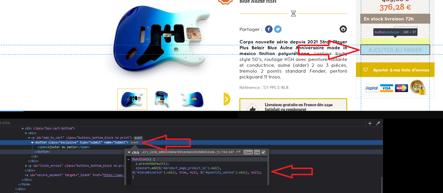Select the third guitar body thumbnail
443x193 pixels.
[192, 99]
